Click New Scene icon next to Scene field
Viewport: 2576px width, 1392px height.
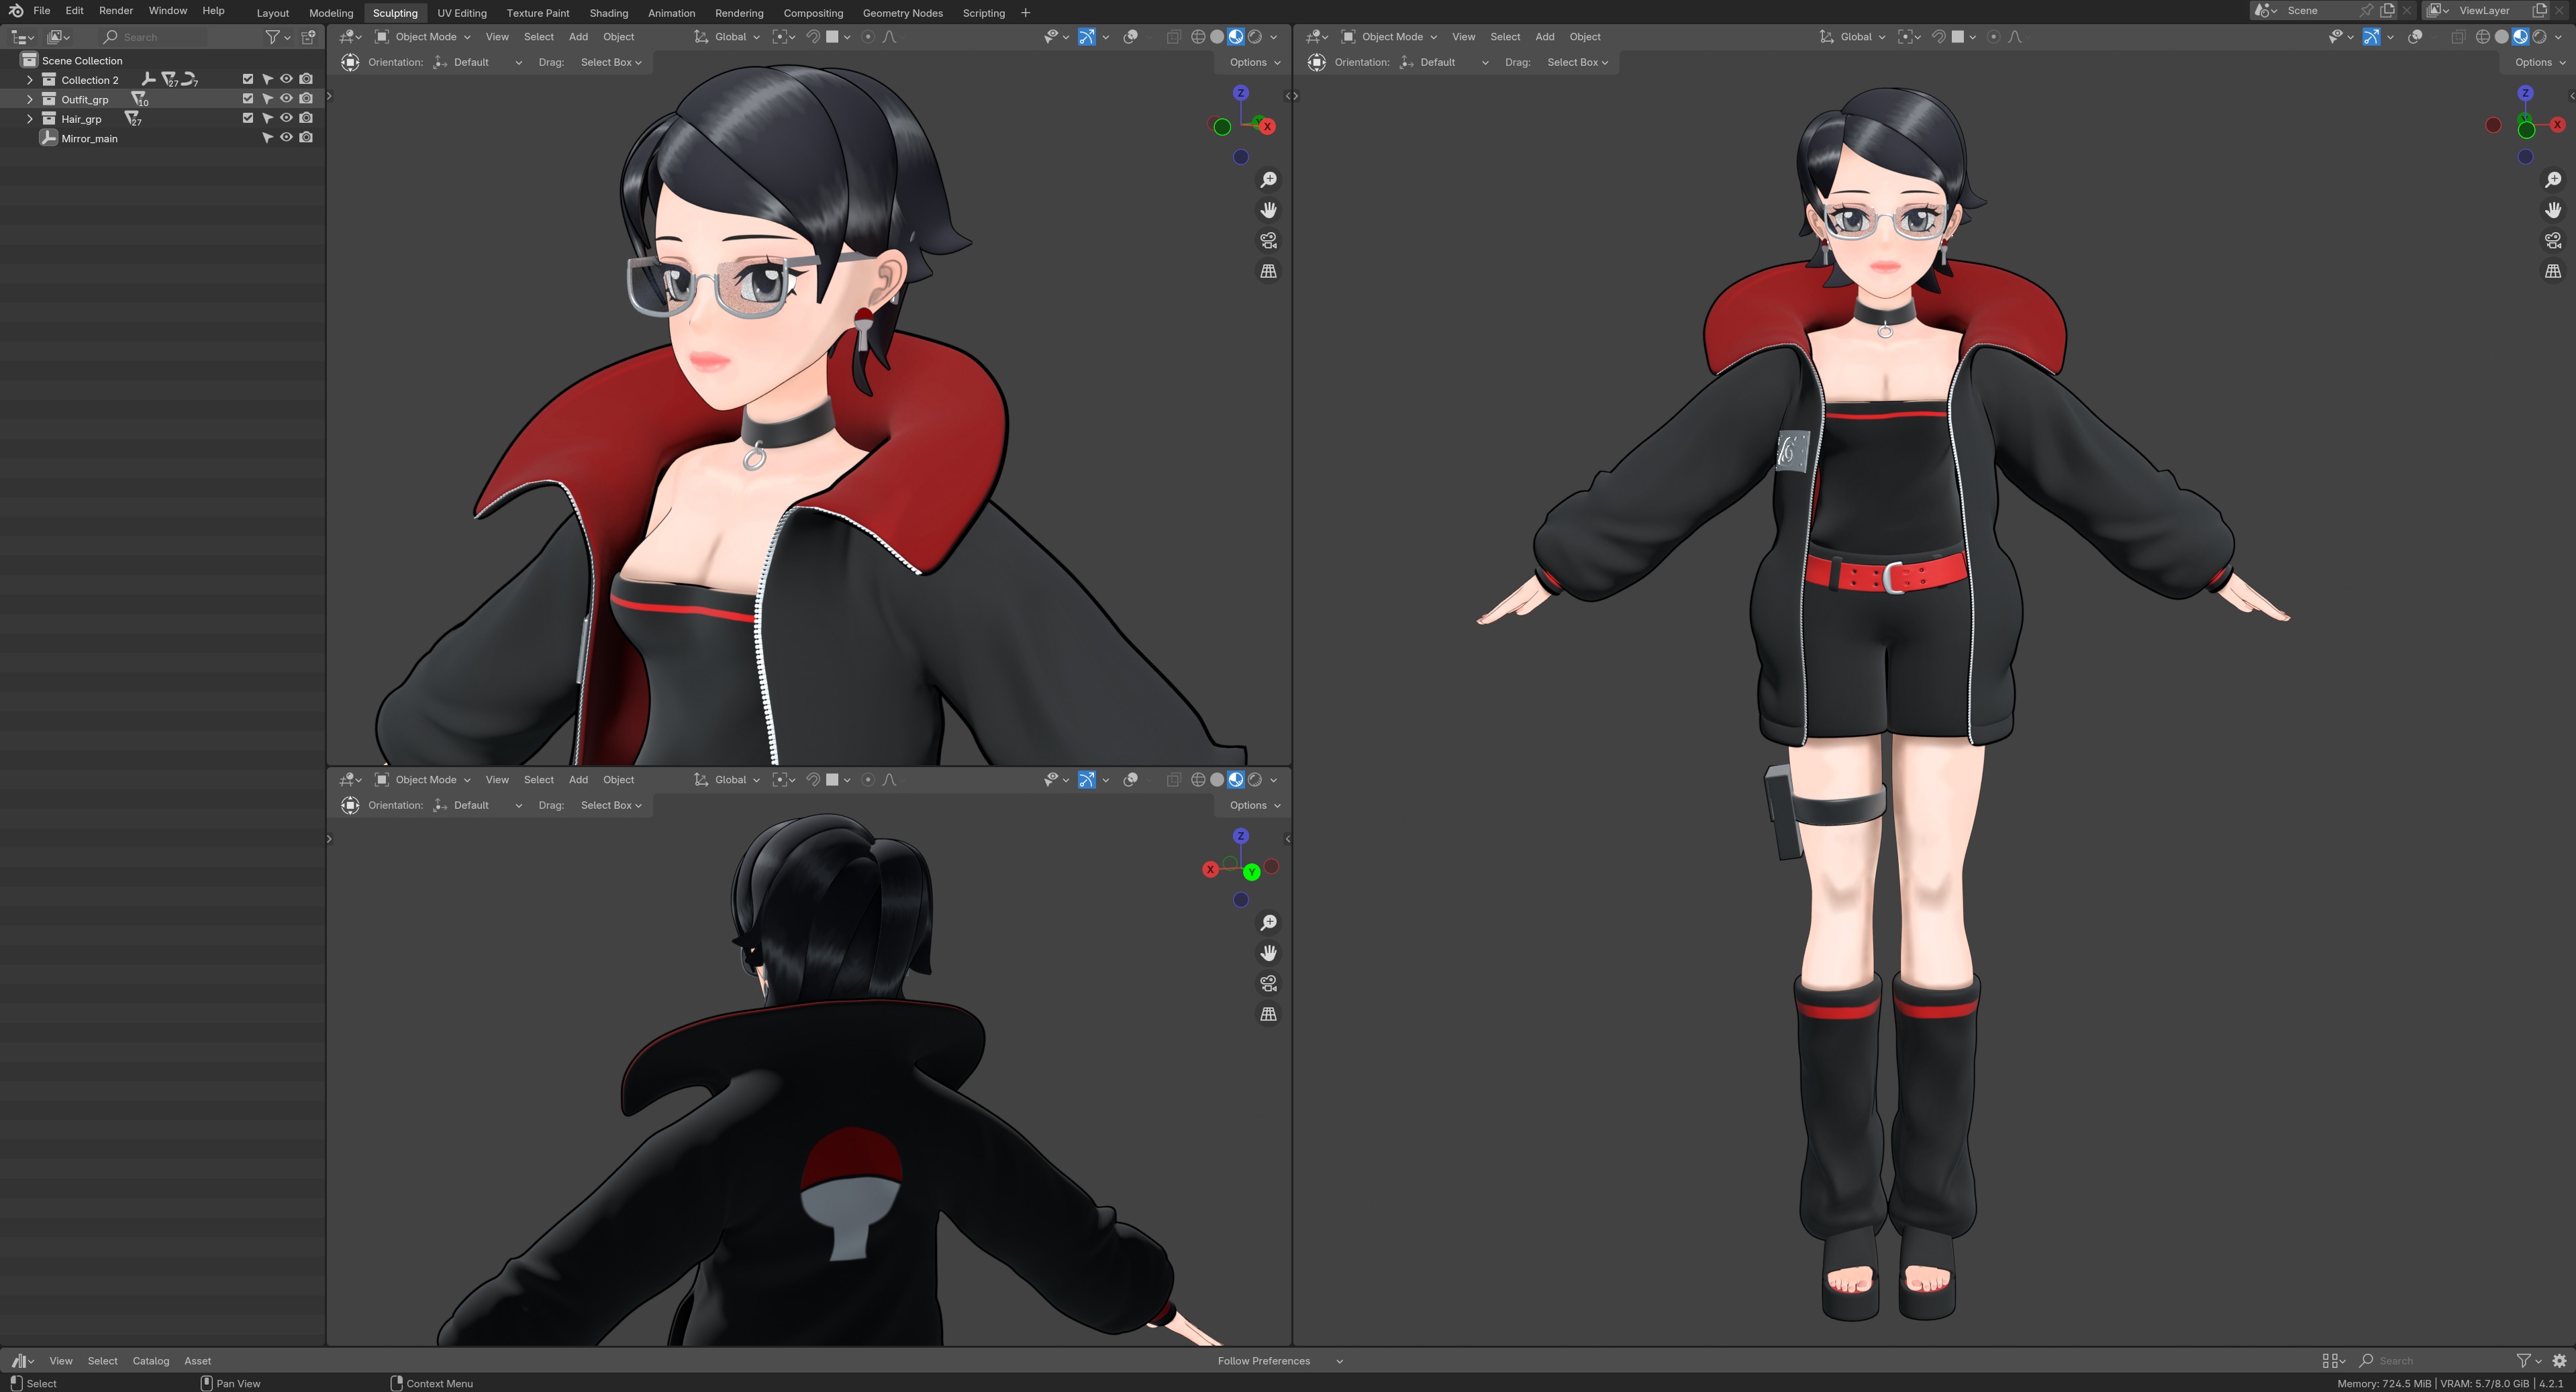(2387, 10)
